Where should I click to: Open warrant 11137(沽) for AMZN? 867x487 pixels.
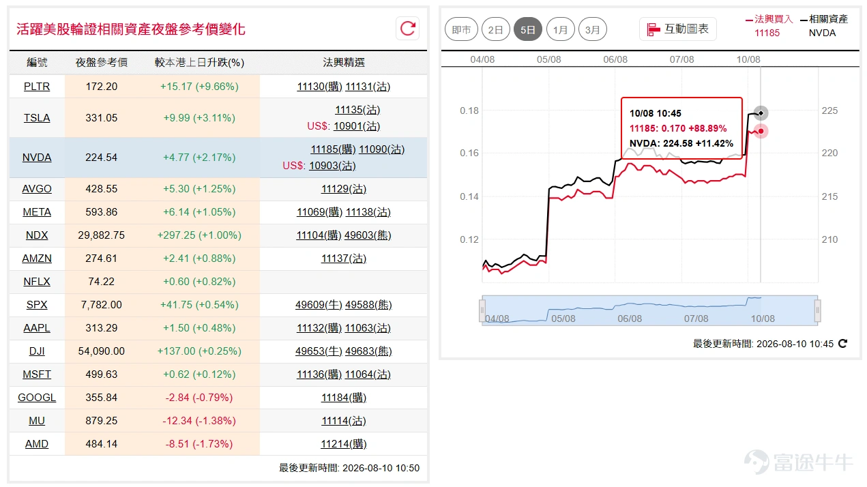(x=344, y=259)
